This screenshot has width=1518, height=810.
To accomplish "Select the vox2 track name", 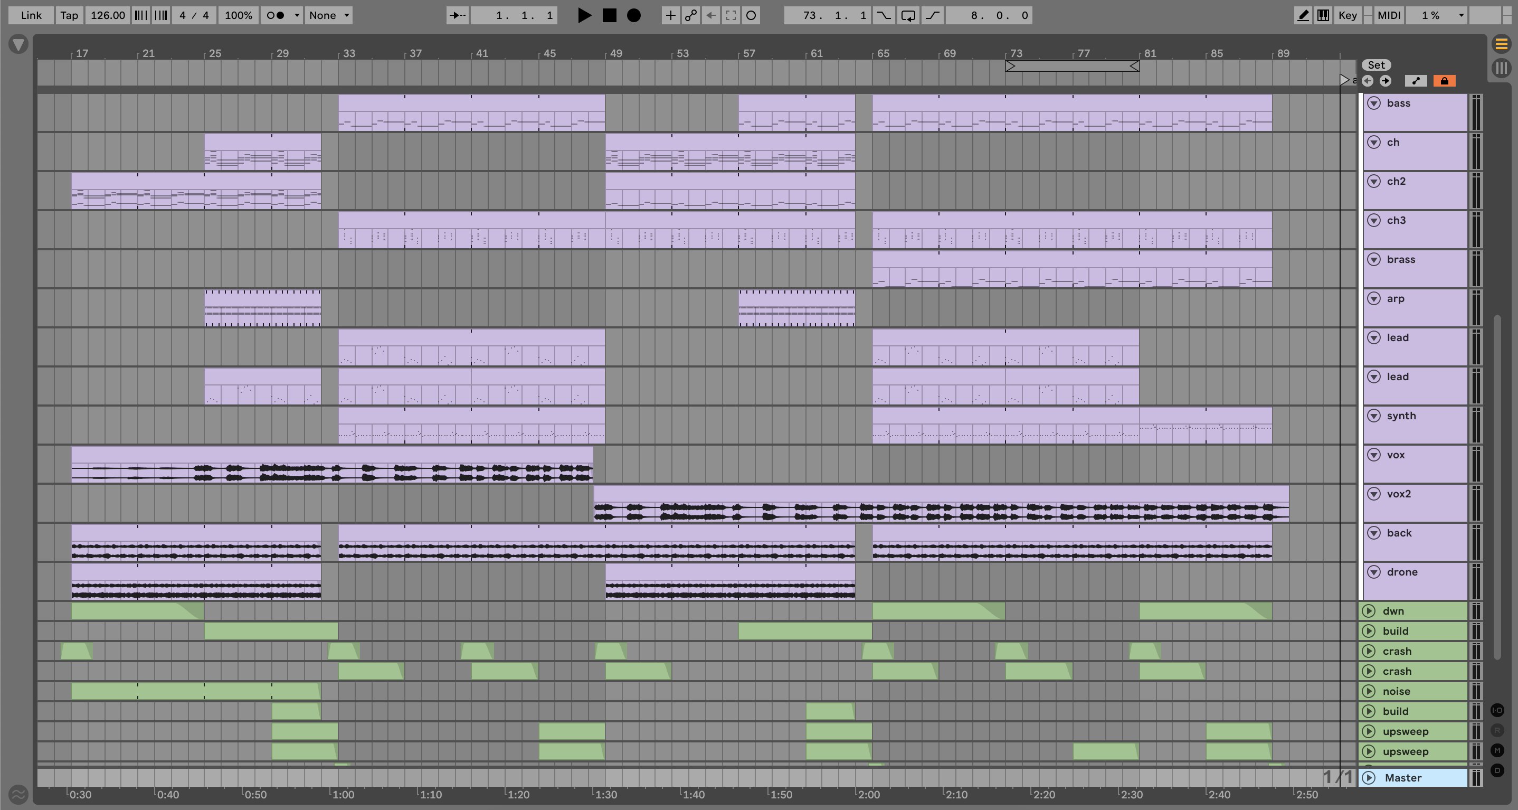I will point(1398,494).
